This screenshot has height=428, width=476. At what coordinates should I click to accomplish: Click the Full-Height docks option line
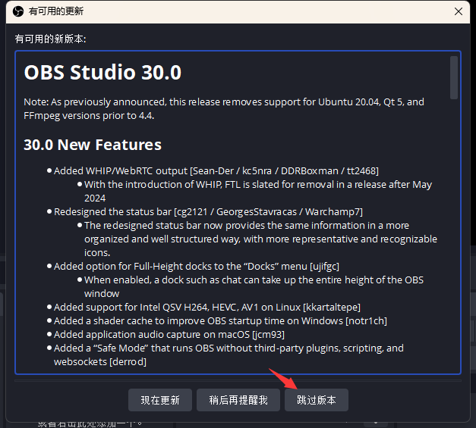coord(197,266)
